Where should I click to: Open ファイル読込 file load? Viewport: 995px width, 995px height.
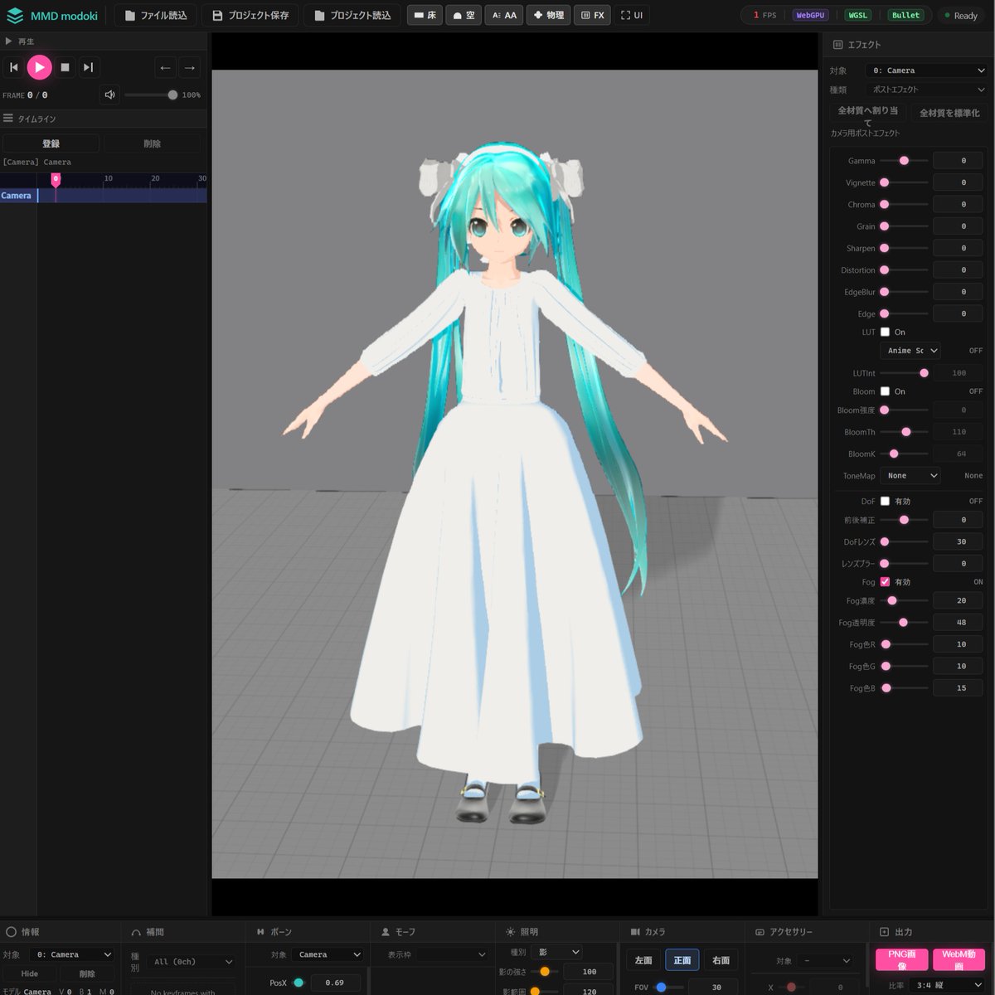(x=155, y=15)
